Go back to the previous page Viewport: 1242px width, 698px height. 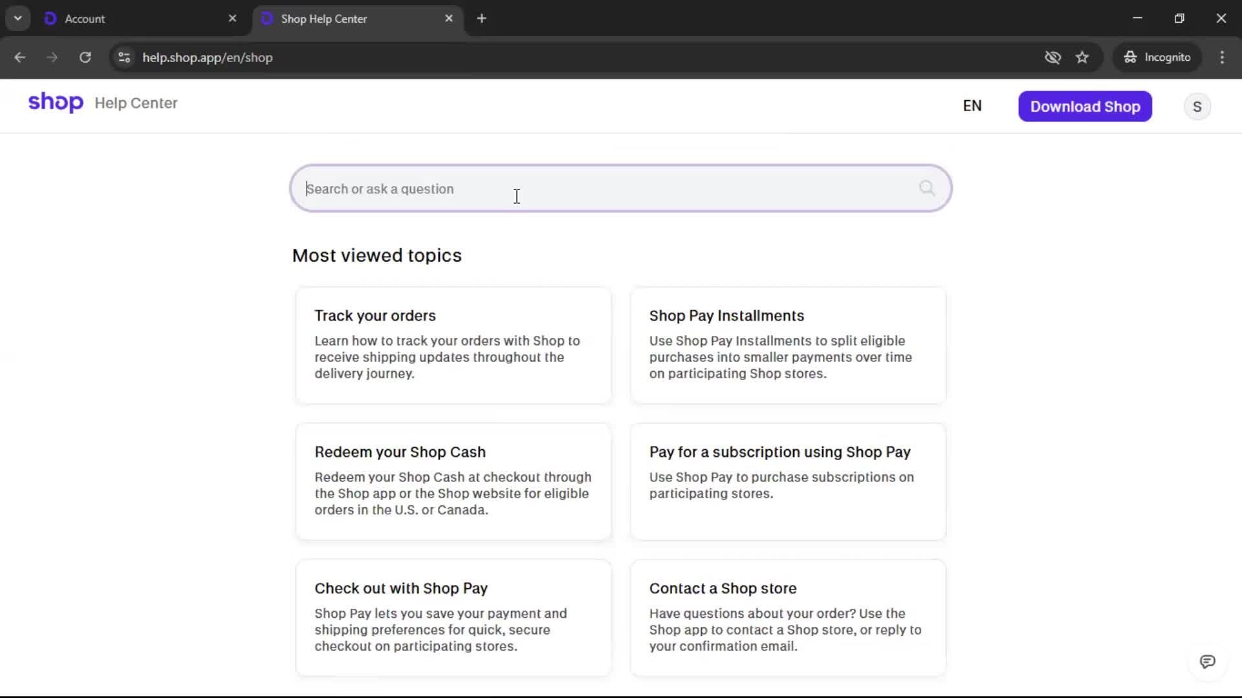(x=20, y=57)
